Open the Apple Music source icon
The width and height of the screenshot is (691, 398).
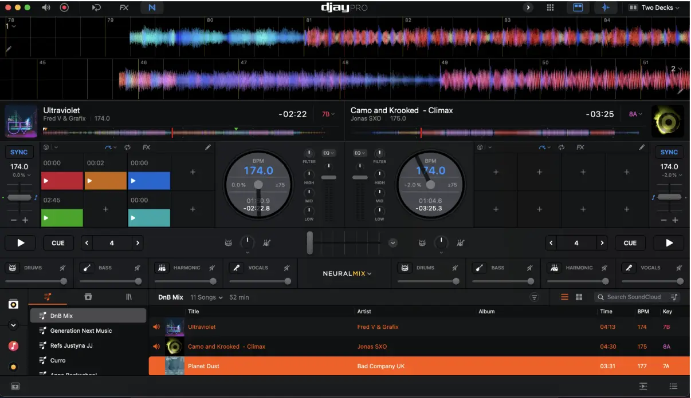(14, 346)
